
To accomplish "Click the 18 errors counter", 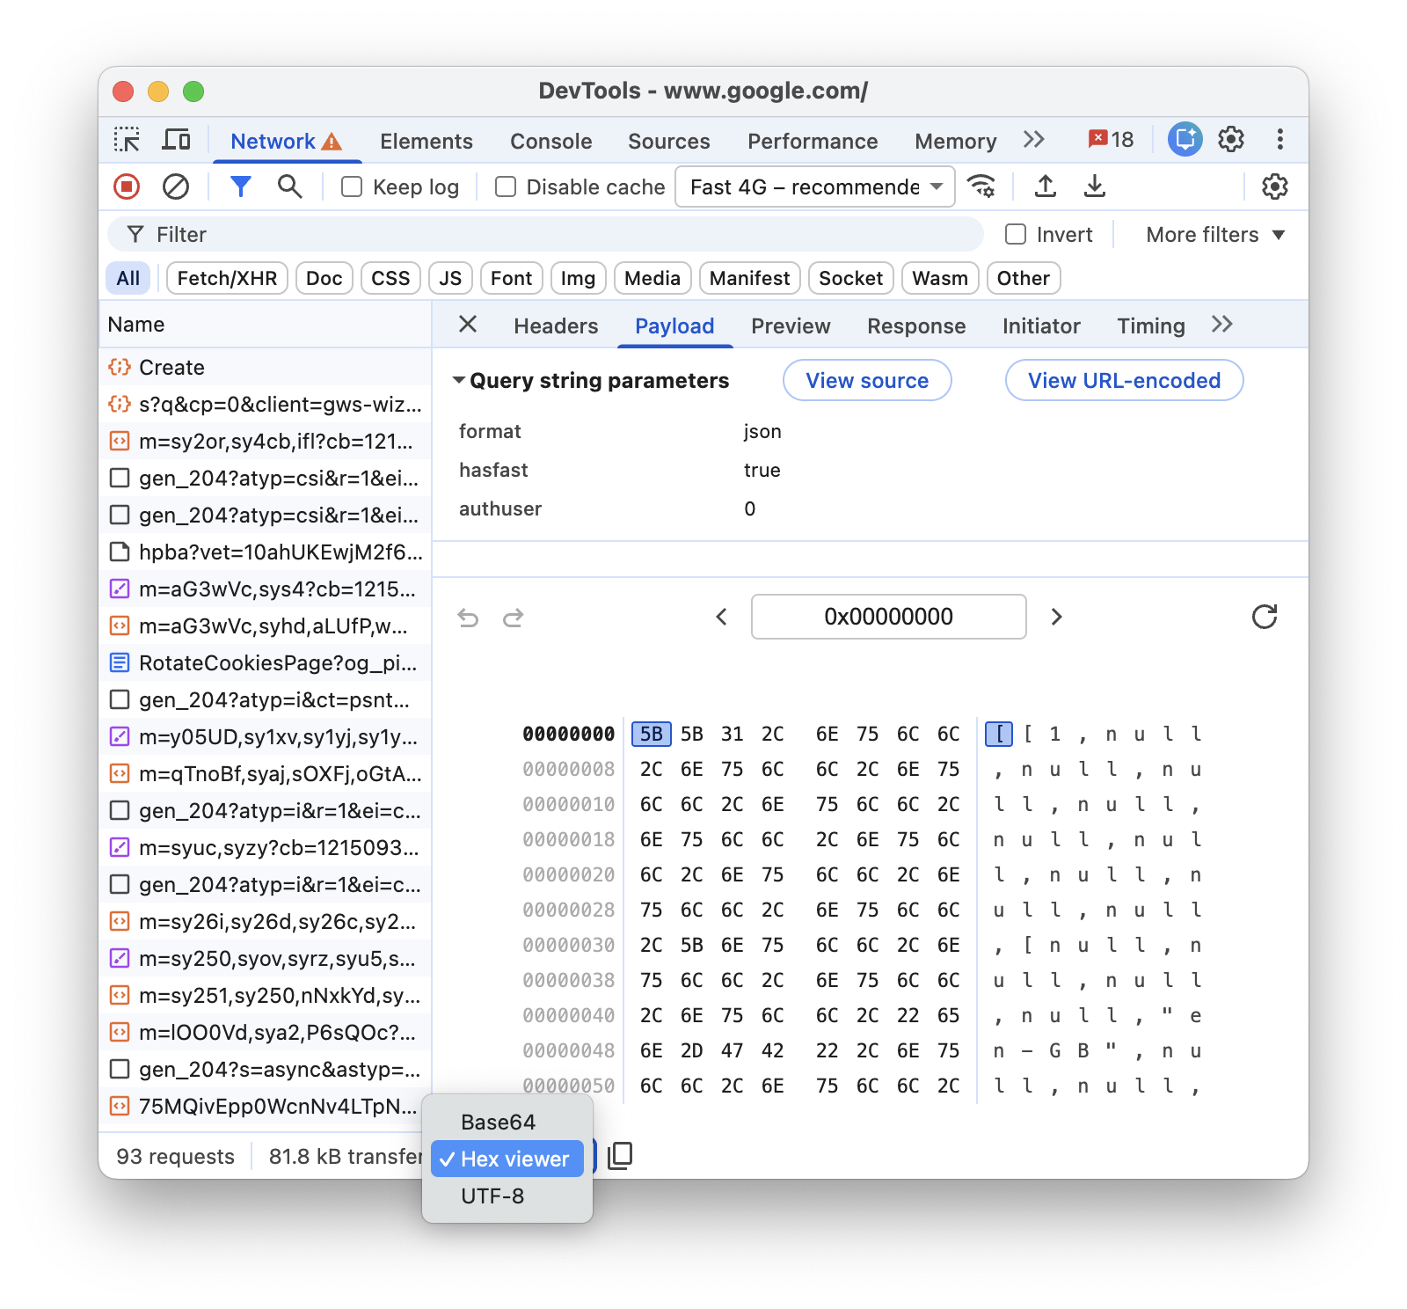I will coord(1111,140).
